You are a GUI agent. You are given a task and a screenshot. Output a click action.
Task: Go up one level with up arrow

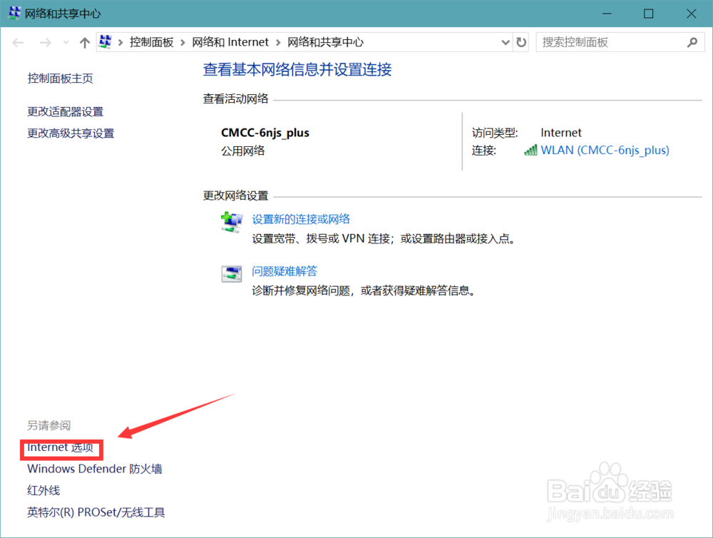pyautogui.click(x=85, y=43)
